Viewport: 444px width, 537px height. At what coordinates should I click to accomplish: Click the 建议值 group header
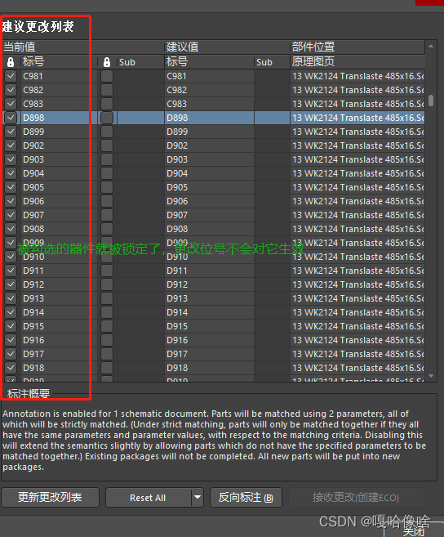182,47
